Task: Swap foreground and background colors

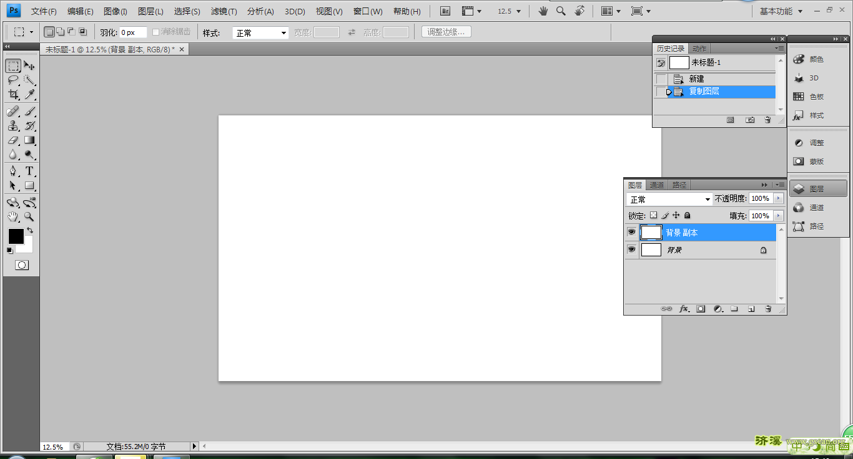Action: pyautogui.click(x=30, y=231)
